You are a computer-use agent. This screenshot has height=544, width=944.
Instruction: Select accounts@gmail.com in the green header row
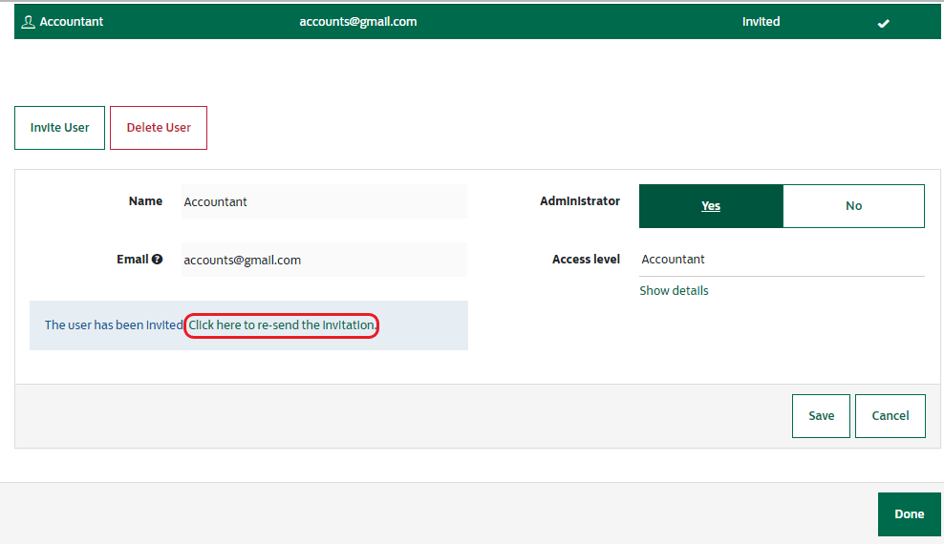pos(357,22)
